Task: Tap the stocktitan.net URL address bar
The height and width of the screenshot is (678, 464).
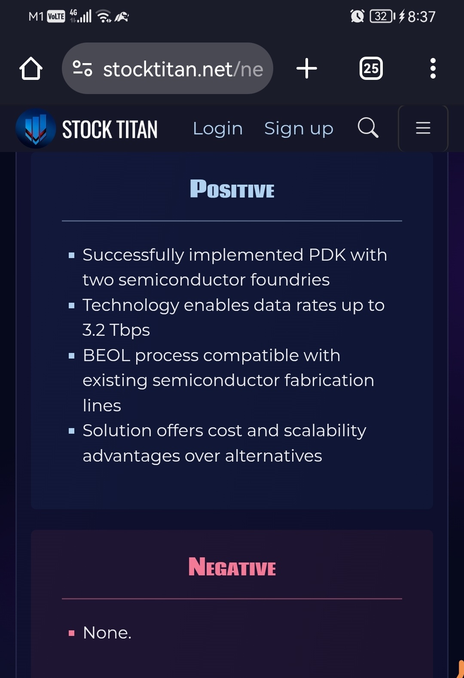Action: tap(183, 69)
